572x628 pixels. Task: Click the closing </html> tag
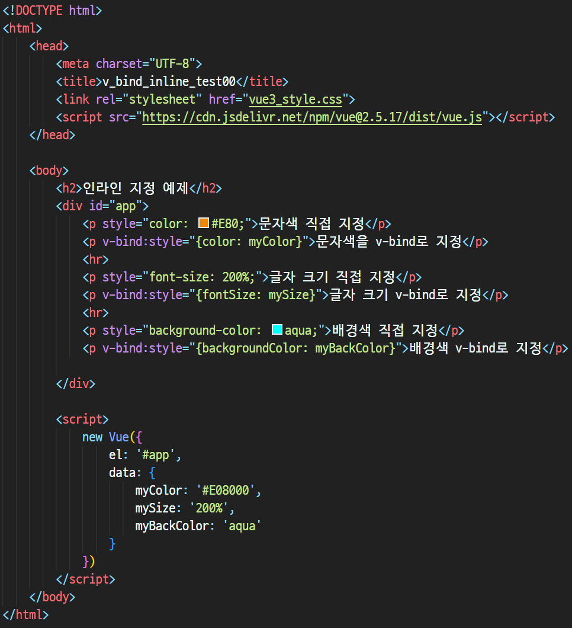point(25,615)
